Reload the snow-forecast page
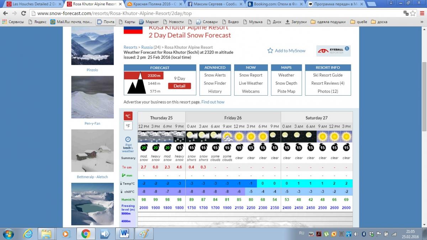The image size is (427, 240). (24, 14)
